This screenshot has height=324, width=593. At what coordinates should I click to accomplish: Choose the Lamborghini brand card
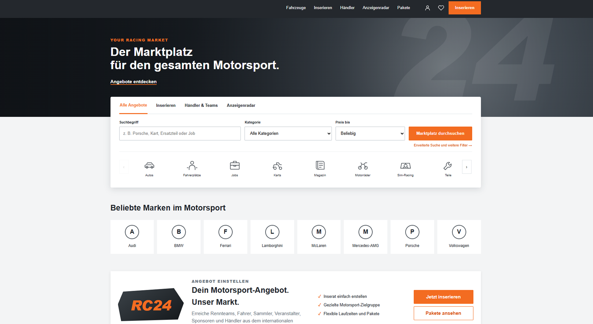(272, 237)
